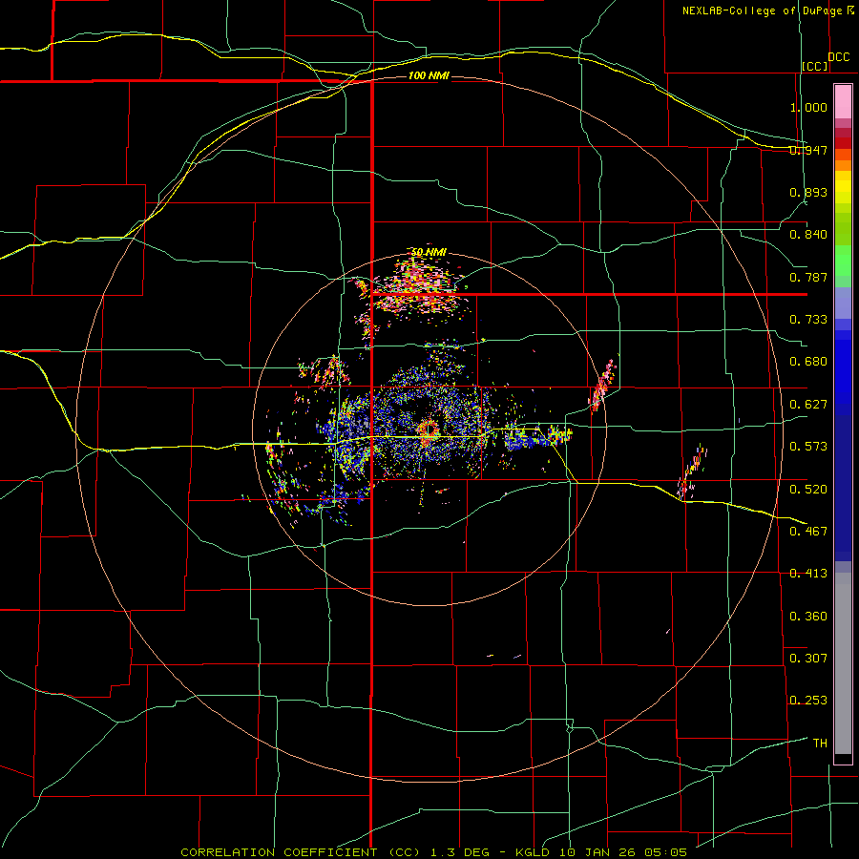This screenshot has height=859, width=859.
Task: Click the 0.947 value on the color scale
Action: point(808,150)
